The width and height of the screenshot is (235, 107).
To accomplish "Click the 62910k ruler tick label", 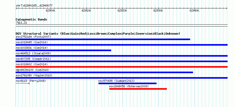I will [x=87, y=10].
